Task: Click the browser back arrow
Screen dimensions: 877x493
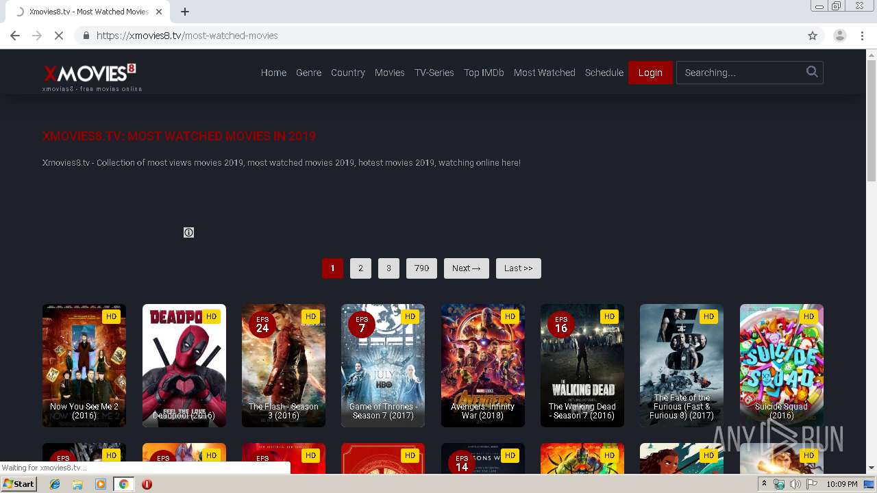Action: tap(15, 36)
